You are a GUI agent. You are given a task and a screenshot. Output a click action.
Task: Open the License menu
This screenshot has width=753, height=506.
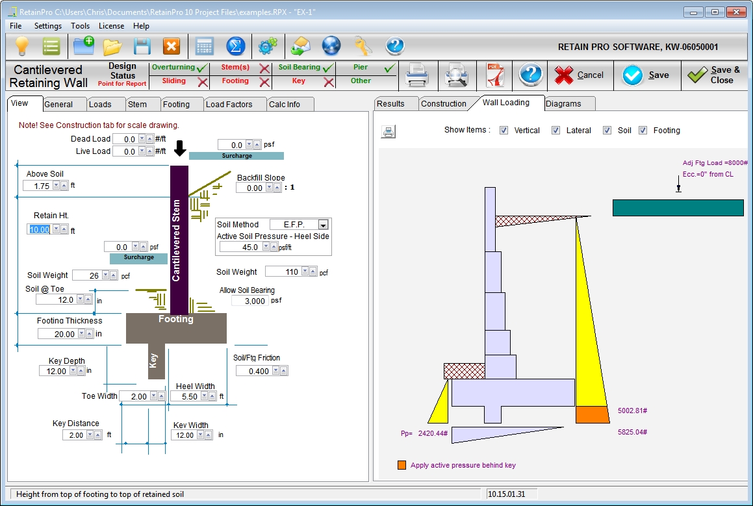111,26
